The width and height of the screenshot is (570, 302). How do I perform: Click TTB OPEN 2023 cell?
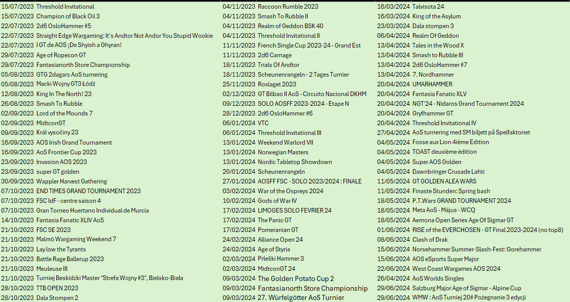tap(57, 288)
